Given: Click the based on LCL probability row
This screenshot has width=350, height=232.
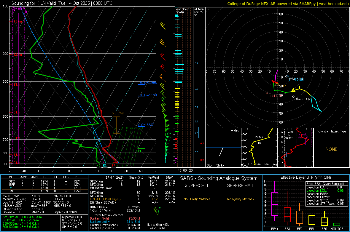Looking at the screenshot, I should [325, 191].
